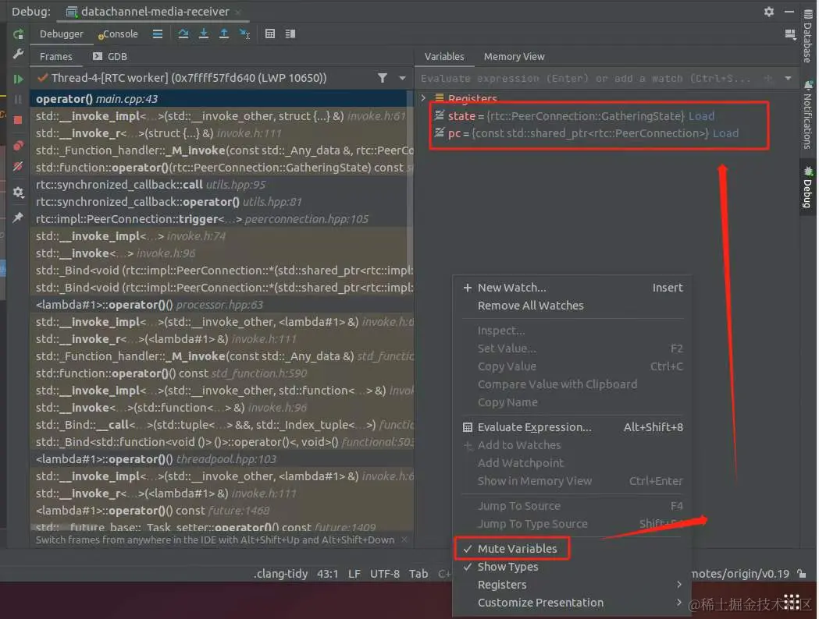
Task: Click Load link for state variable
Action: [x=701, y=115]
